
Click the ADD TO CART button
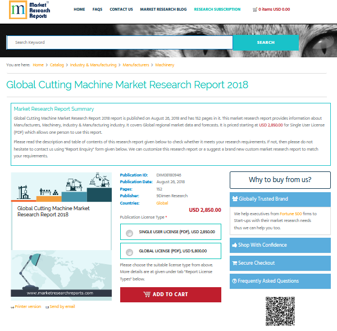tap(171, 294)
